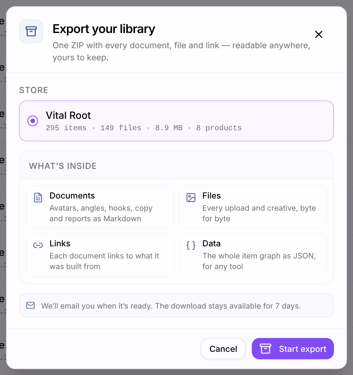Screen dimensions: 353x375
Task: Click the Data curly braces icon
Action: pyautogui.click(x=191, y=245)
